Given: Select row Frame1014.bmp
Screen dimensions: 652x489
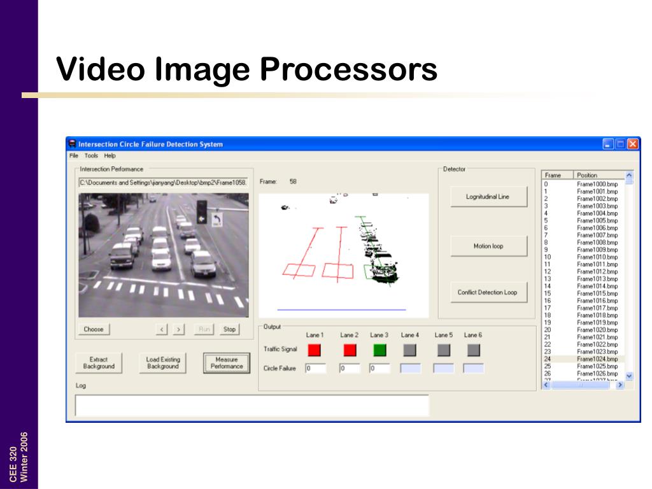Looking at the screenshot, I should (x=583, y=286).
